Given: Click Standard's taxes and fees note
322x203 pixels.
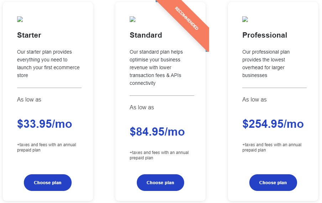Looking at the screenshot, I should point(159,155).
